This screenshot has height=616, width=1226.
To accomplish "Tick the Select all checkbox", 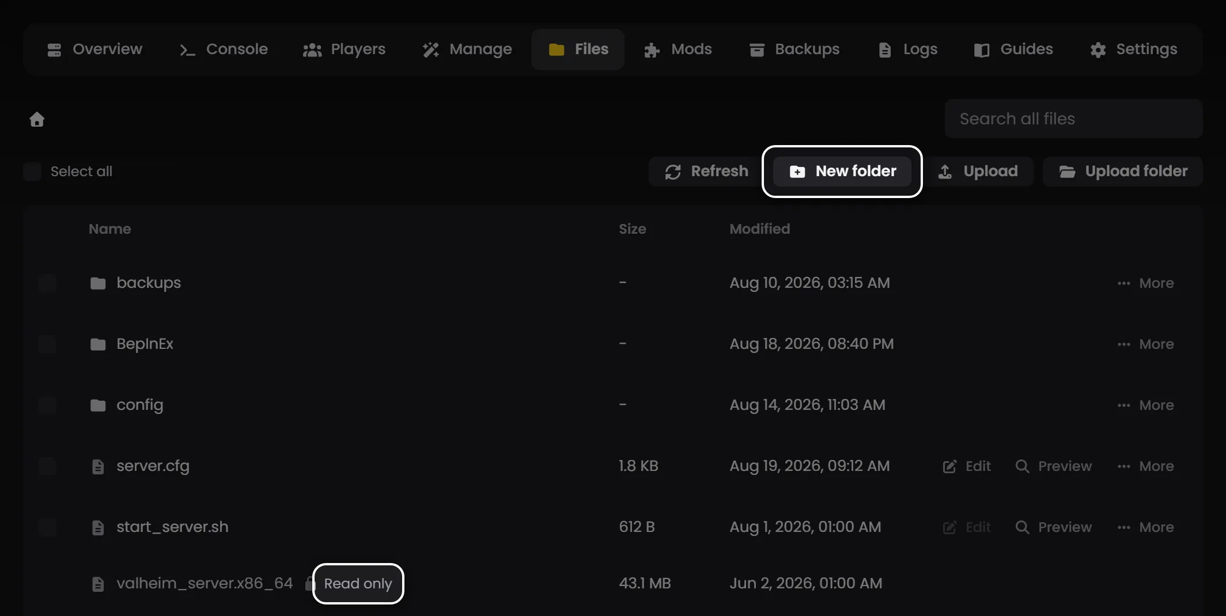I will (32, 172).
